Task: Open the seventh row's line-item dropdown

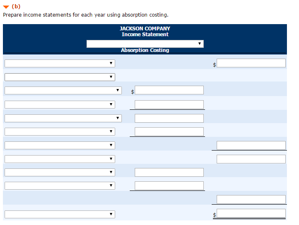Action: [x=59, y=145]
